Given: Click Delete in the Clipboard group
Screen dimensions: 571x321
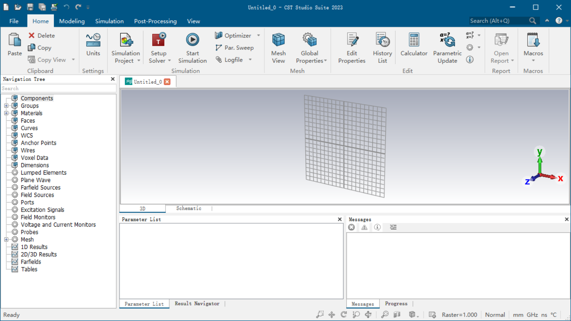Looking at the screenshot, I should coord(42,35).
